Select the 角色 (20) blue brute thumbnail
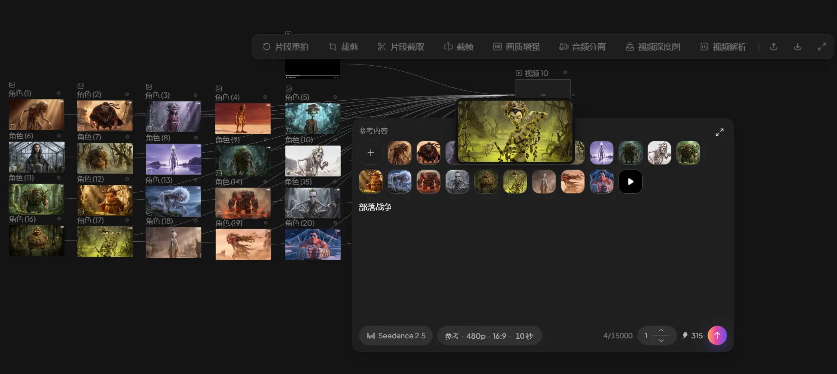Screen dimensions: 837x374 click(313, 244)
